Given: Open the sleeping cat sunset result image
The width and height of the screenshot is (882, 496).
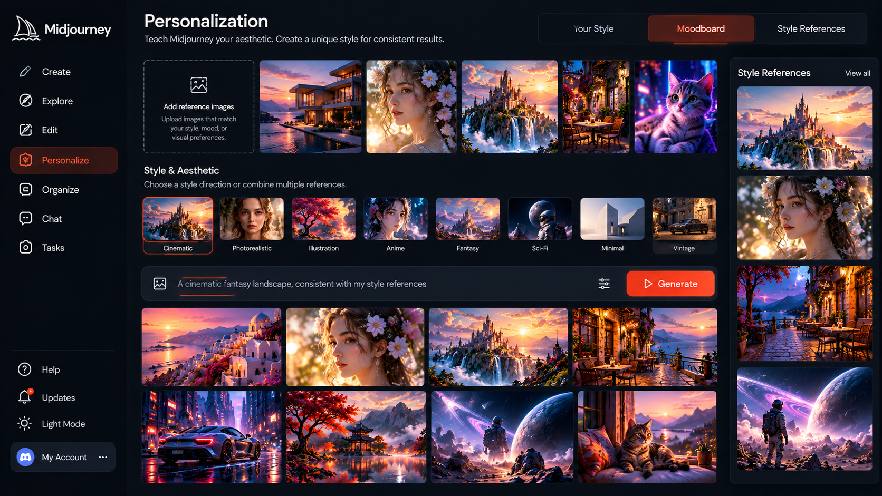Looking at the screenshot, I should tap(647, 437).
